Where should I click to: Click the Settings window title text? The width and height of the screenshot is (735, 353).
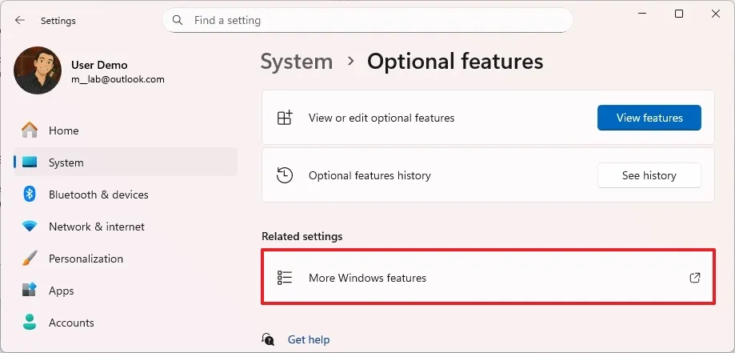pos(58,21)
